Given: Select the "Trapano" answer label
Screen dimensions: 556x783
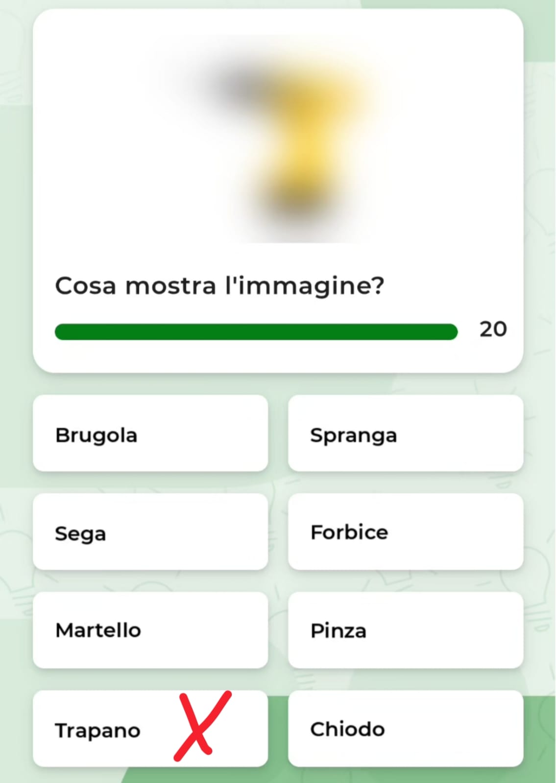Looking at the screenshot, I should coord(97,730).
